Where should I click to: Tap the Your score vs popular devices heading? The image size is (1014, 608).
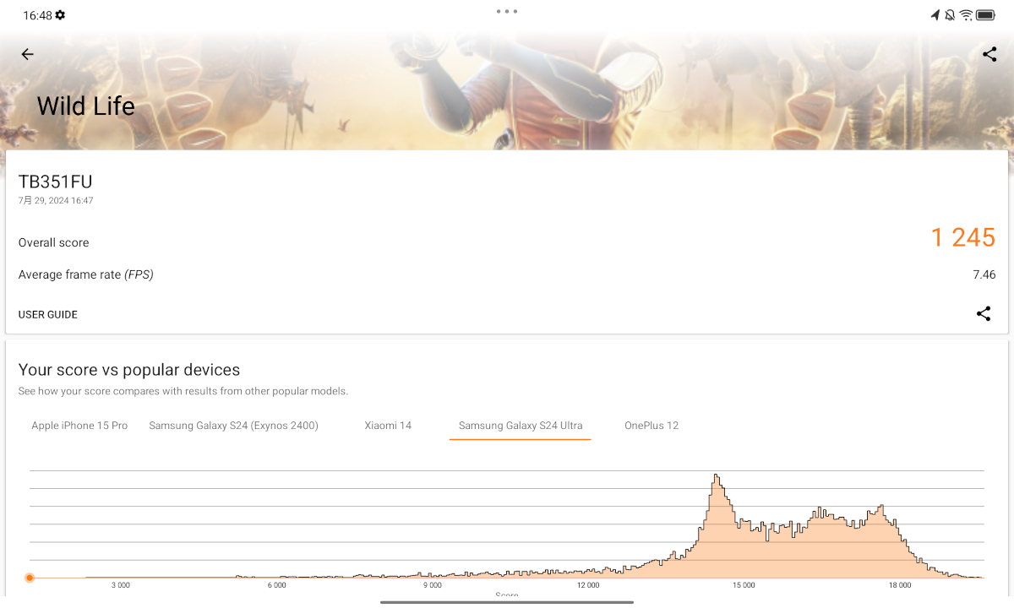pyautogui.click(x=129, y=370)
